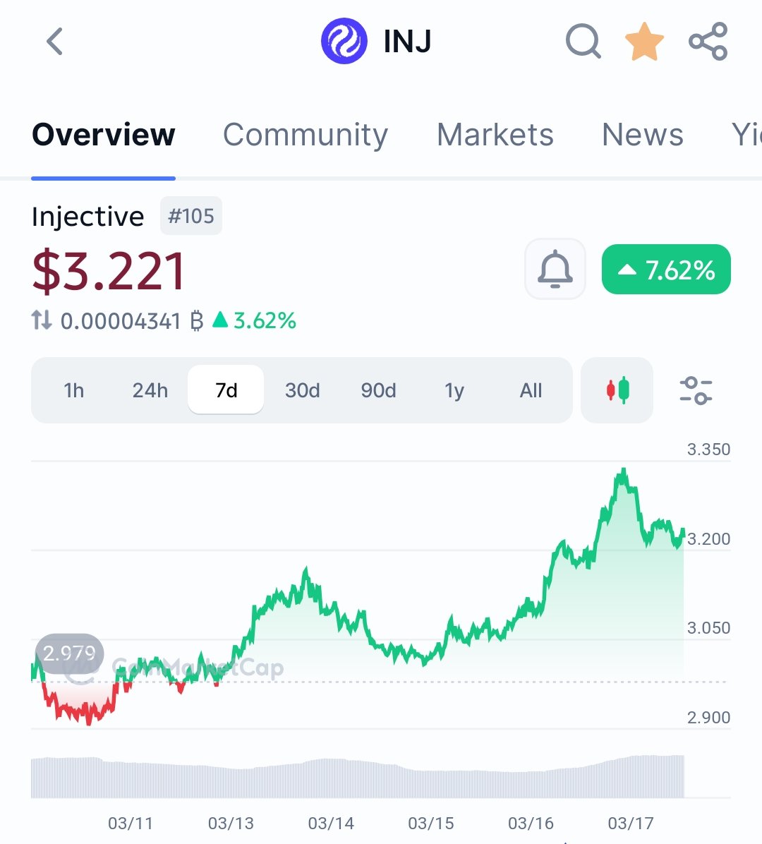Tap the 3.62% BTC change

click(x=255, y=321)
